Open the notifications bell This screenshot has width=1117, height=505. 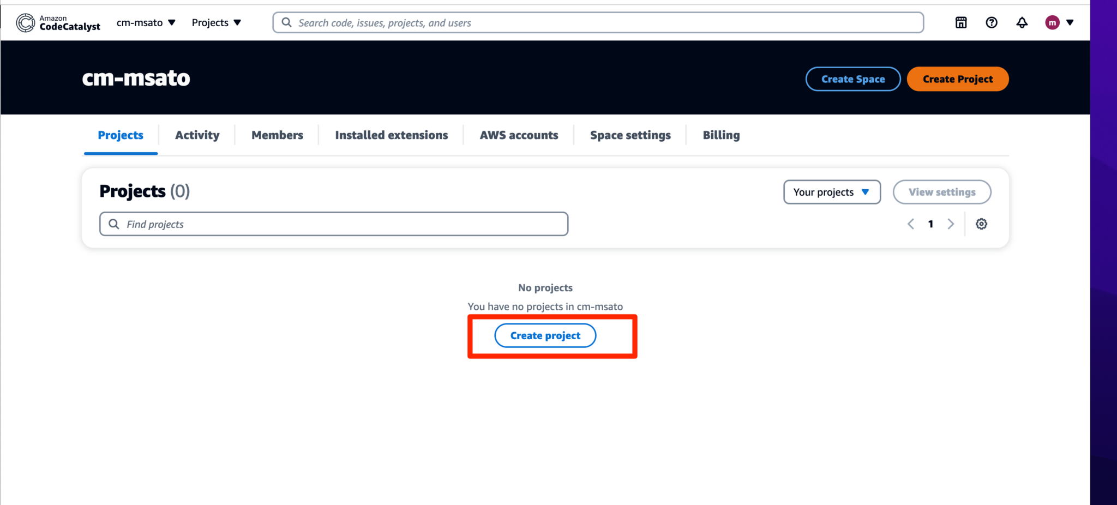click(x=1022, y=22)
